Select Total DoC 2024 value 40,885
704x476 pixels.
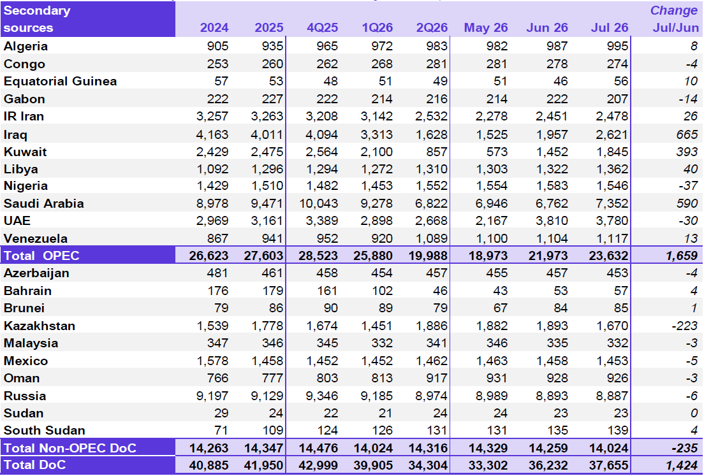click(209, 465)
